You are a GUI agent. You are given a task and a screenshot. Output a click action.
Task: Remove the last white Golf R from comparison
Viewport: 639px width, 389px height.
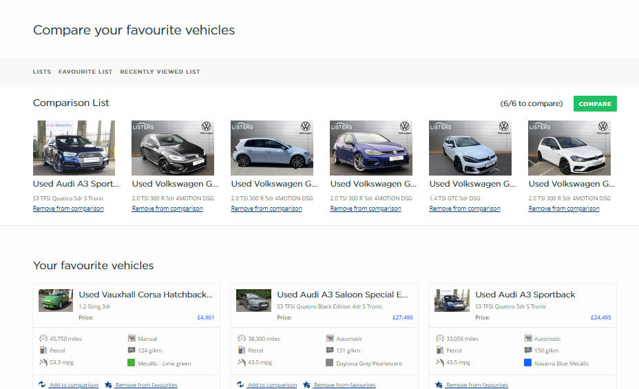pyautogui.click(x=564, y=209)
